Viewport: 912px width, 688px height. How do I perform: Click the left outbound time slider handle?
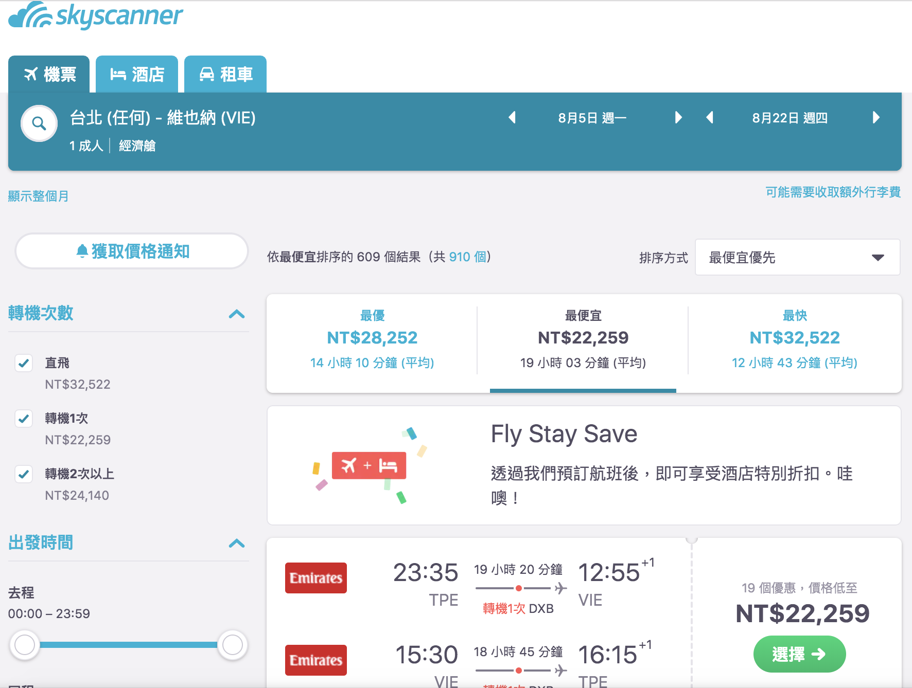25,644
